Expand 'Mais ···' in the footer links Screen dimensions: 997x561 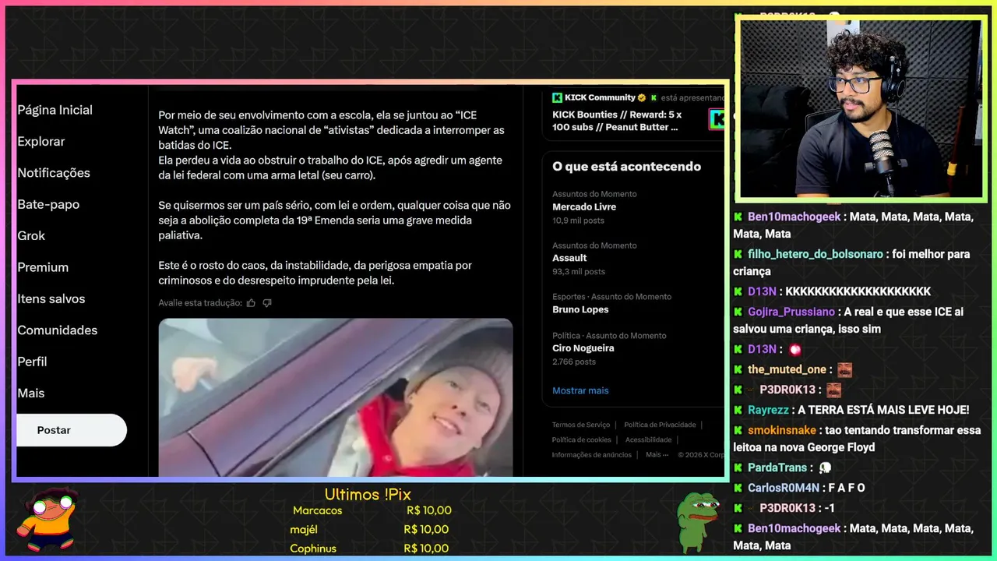pos(657,454)
